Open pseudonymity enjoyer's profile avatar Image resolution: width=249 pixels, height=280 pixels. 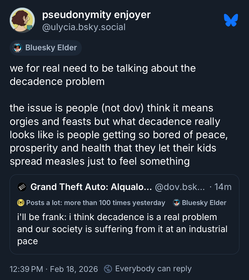coord(22,20)
